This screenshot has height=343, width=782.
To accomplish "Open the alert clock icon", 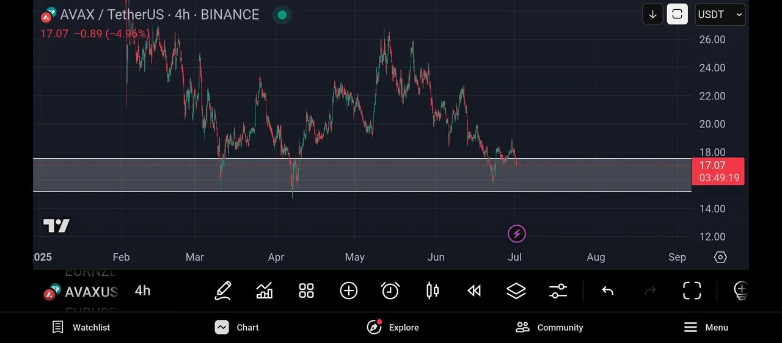I will click(390, 291).
